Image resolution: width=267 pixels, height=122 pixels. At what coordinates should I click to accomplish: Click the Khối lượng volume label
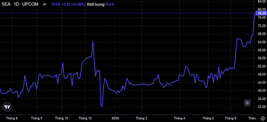[95, 4]
